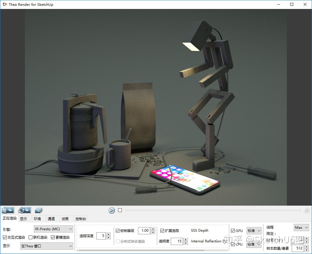Select the 标准 priority for CPU
This screenshot has width=312, height=254.
(x=253, y=244)
